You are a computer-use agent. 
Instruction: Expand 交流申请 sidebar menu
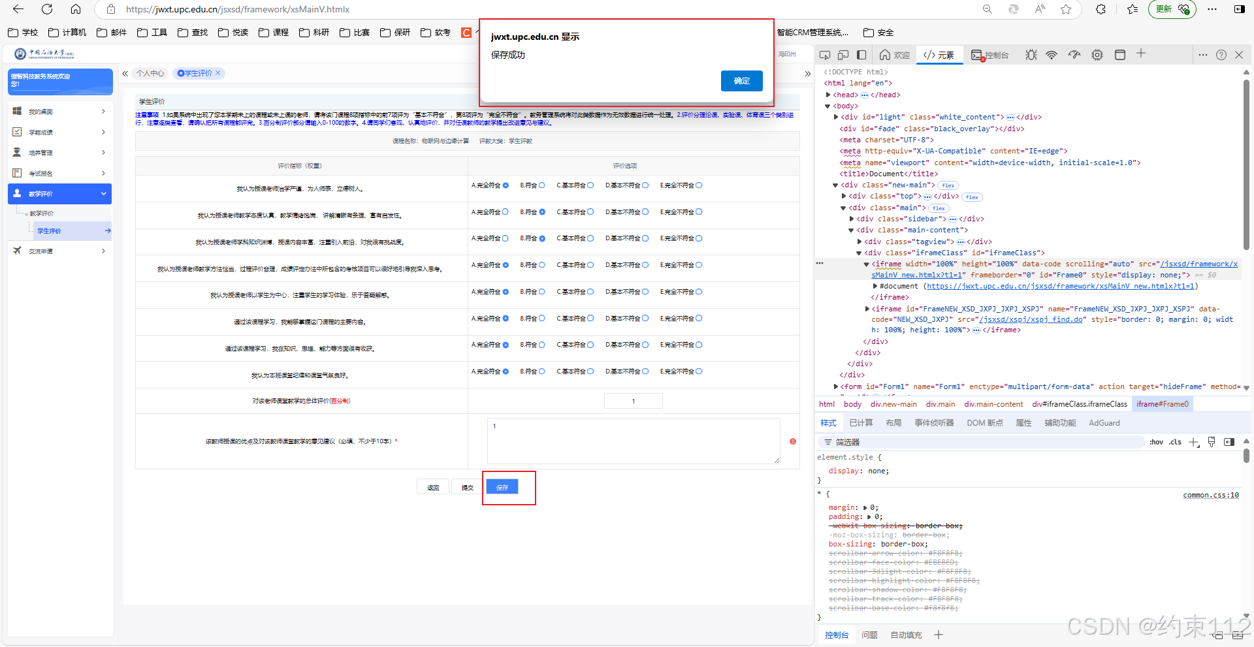[59, 251]
